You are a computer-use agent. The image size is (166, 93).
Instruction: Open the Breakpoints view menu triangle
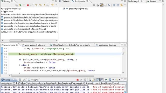(125, 5)
